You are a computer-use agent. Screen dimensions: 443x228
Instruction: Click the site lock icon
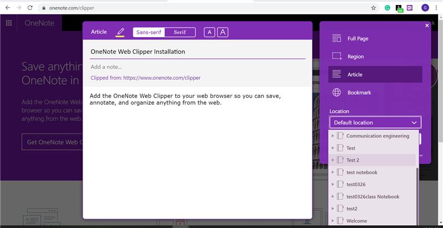(x=44, y=8)
